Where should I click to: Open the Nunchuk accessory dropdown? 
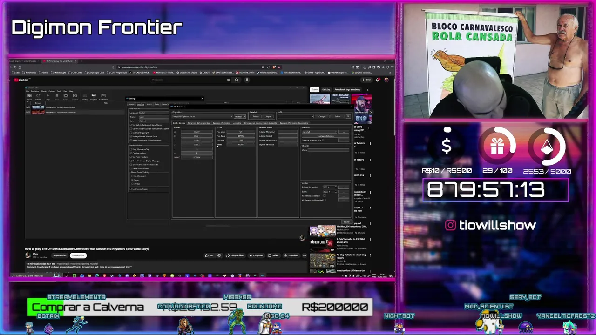pos(319,132)
